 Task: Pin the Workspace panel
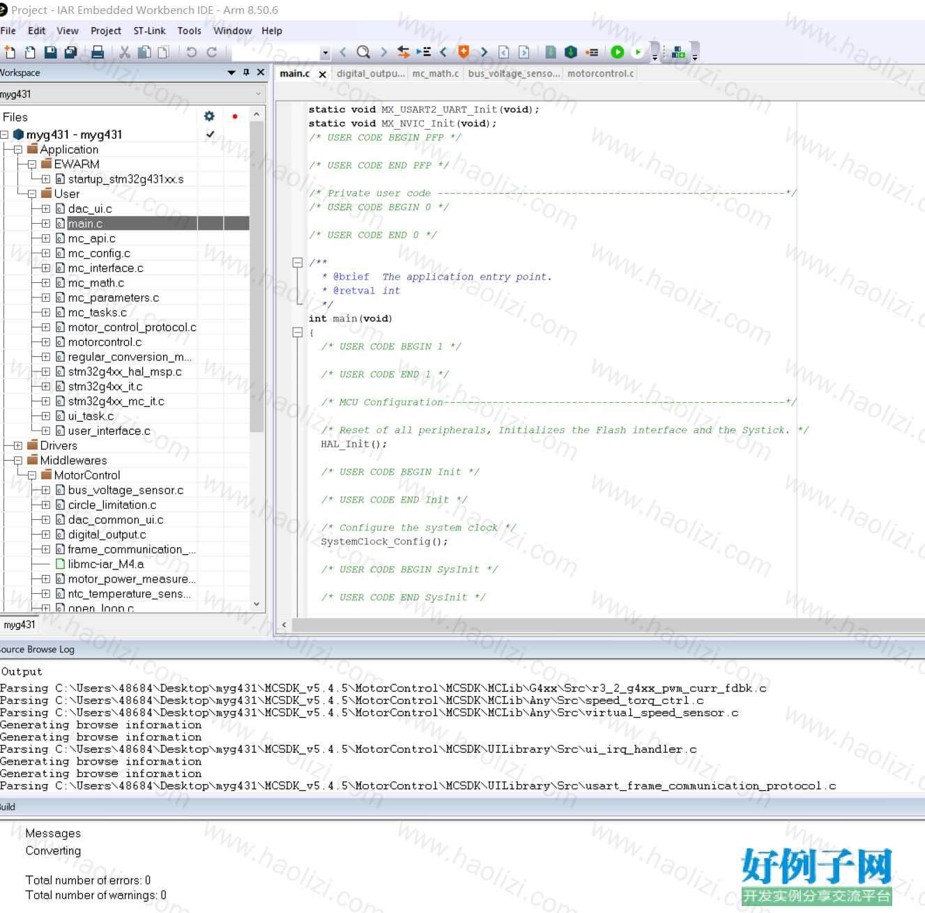point(246,72)
